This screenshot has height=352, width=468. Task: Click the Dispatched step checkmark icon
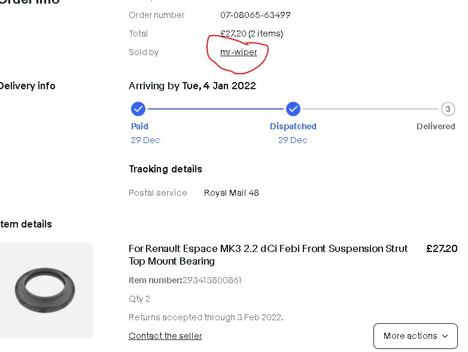pyautogui.click(x=293, y=109)
